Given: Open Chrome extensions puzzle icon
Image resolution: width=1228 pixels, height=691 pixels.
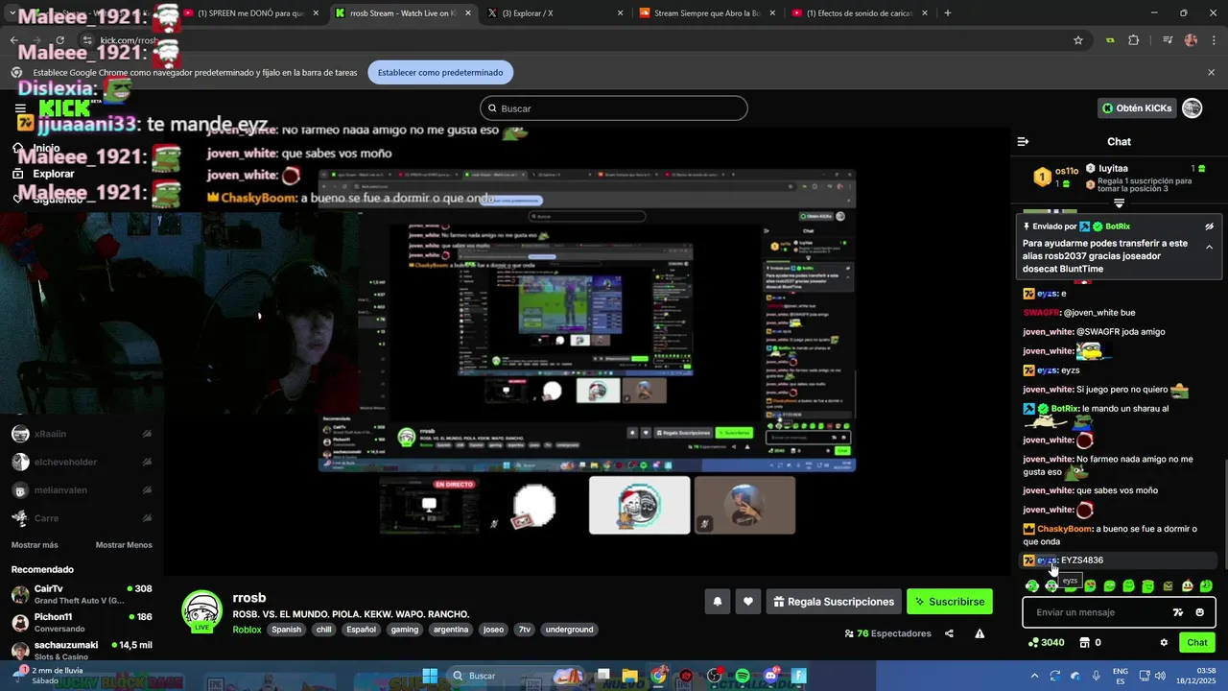Looking at the screenshot, I should pyautogui.click(x=1133, y=40).
